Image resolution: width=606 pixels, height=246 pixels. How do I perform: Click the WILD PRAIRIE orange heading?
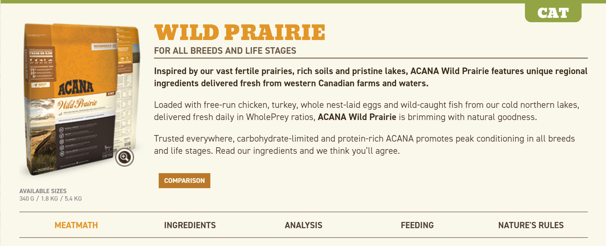click(240, 33)
